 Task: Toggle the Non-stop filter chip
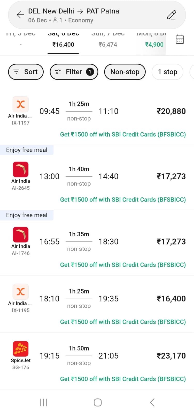pyautogui.click(x=125, y=72)
